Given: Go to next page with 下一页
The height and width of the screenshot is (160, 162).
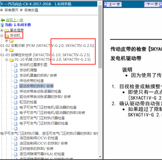Looking at the screenshot, I should point(153,5).
